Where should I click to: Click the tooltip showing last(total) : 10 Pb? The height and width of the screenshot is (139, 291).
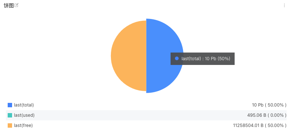point(202,59)
